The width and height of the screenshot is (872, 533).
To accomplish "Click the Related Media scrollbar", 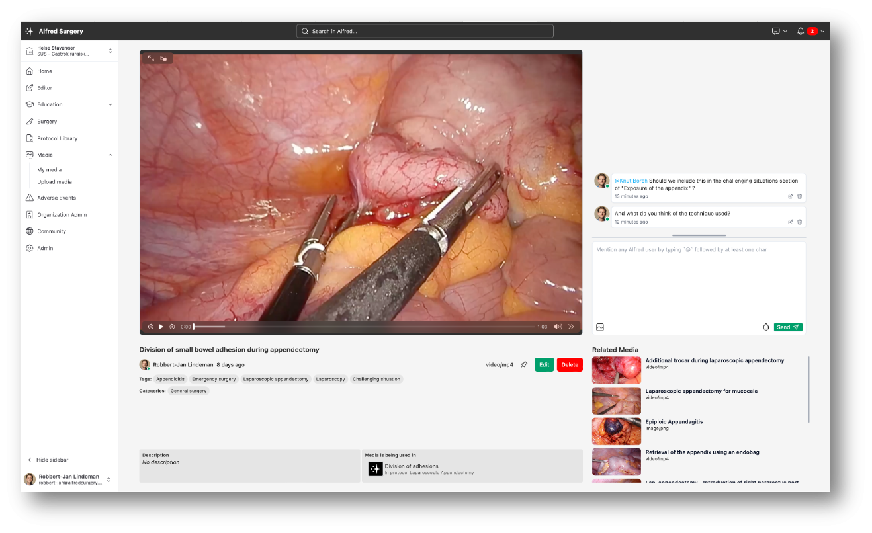I will [x=808, y=389].
